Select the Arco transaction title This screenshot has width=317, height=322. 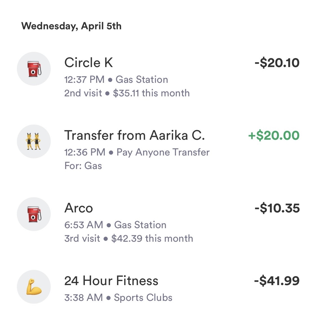point(79,208)
